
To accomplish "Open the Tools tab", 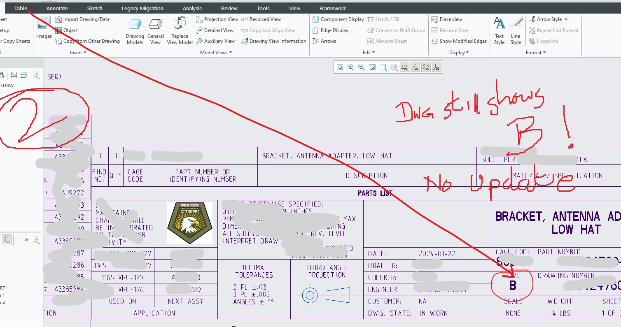I will point(263,8).
